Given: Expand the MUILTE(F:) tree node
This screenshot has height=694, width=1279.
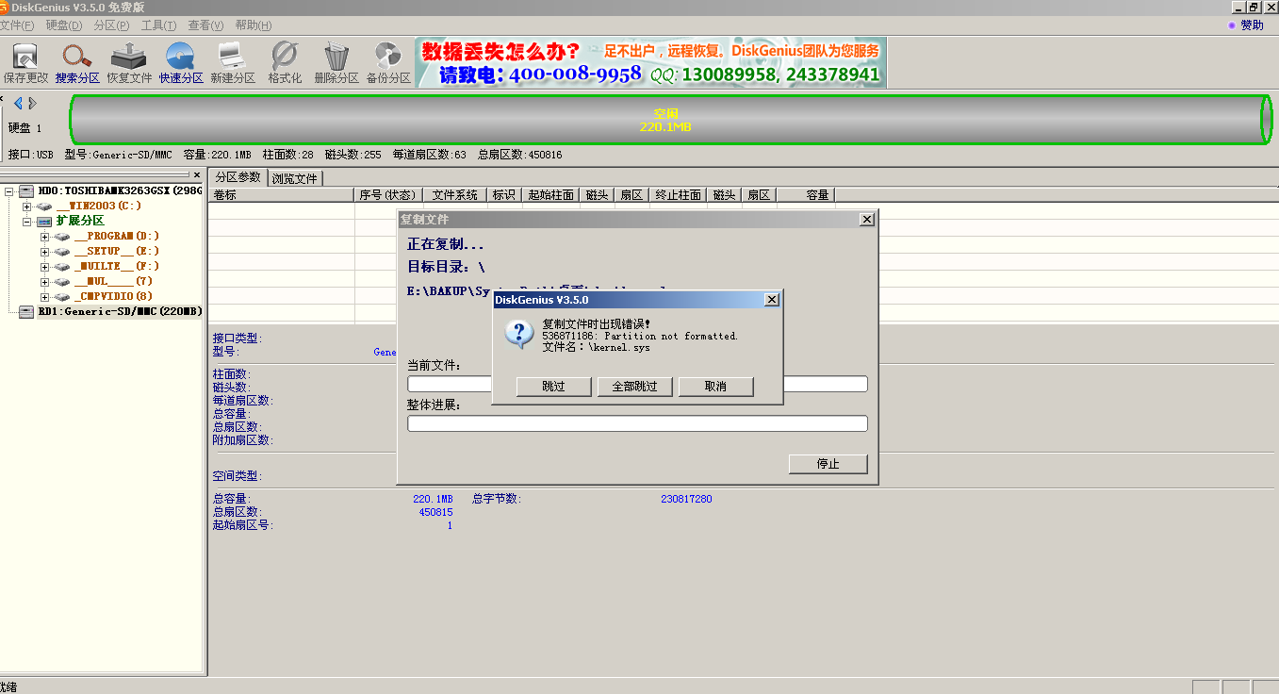Looking at the screenshot, I should [x=44, y=267].
